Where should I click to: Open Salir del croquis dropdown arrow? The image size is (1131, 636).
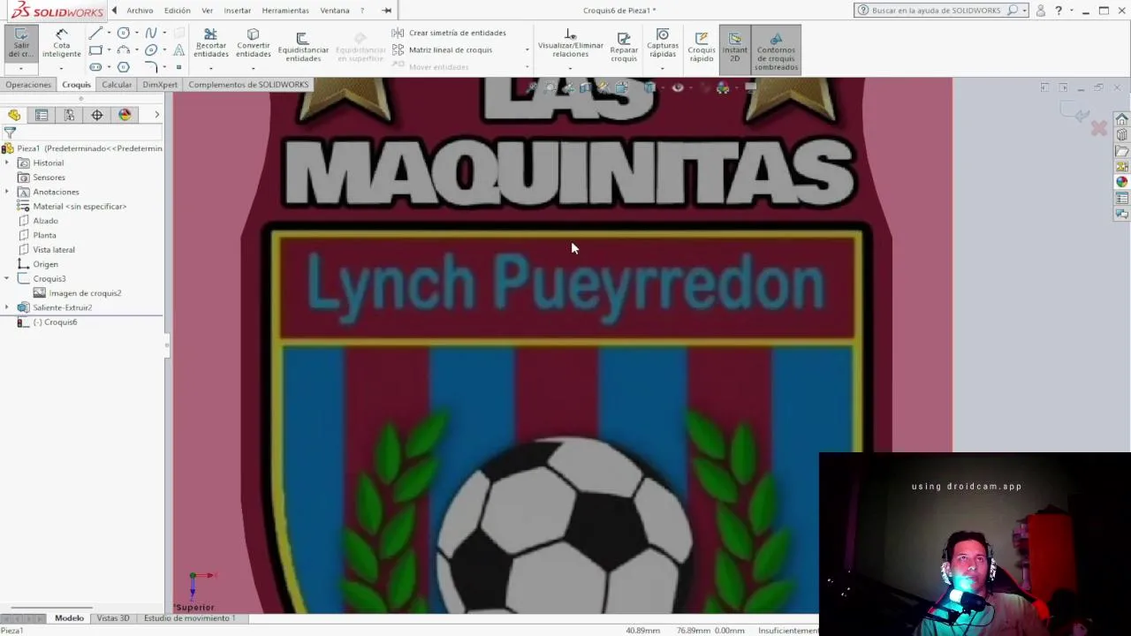(x=21, y=68)
